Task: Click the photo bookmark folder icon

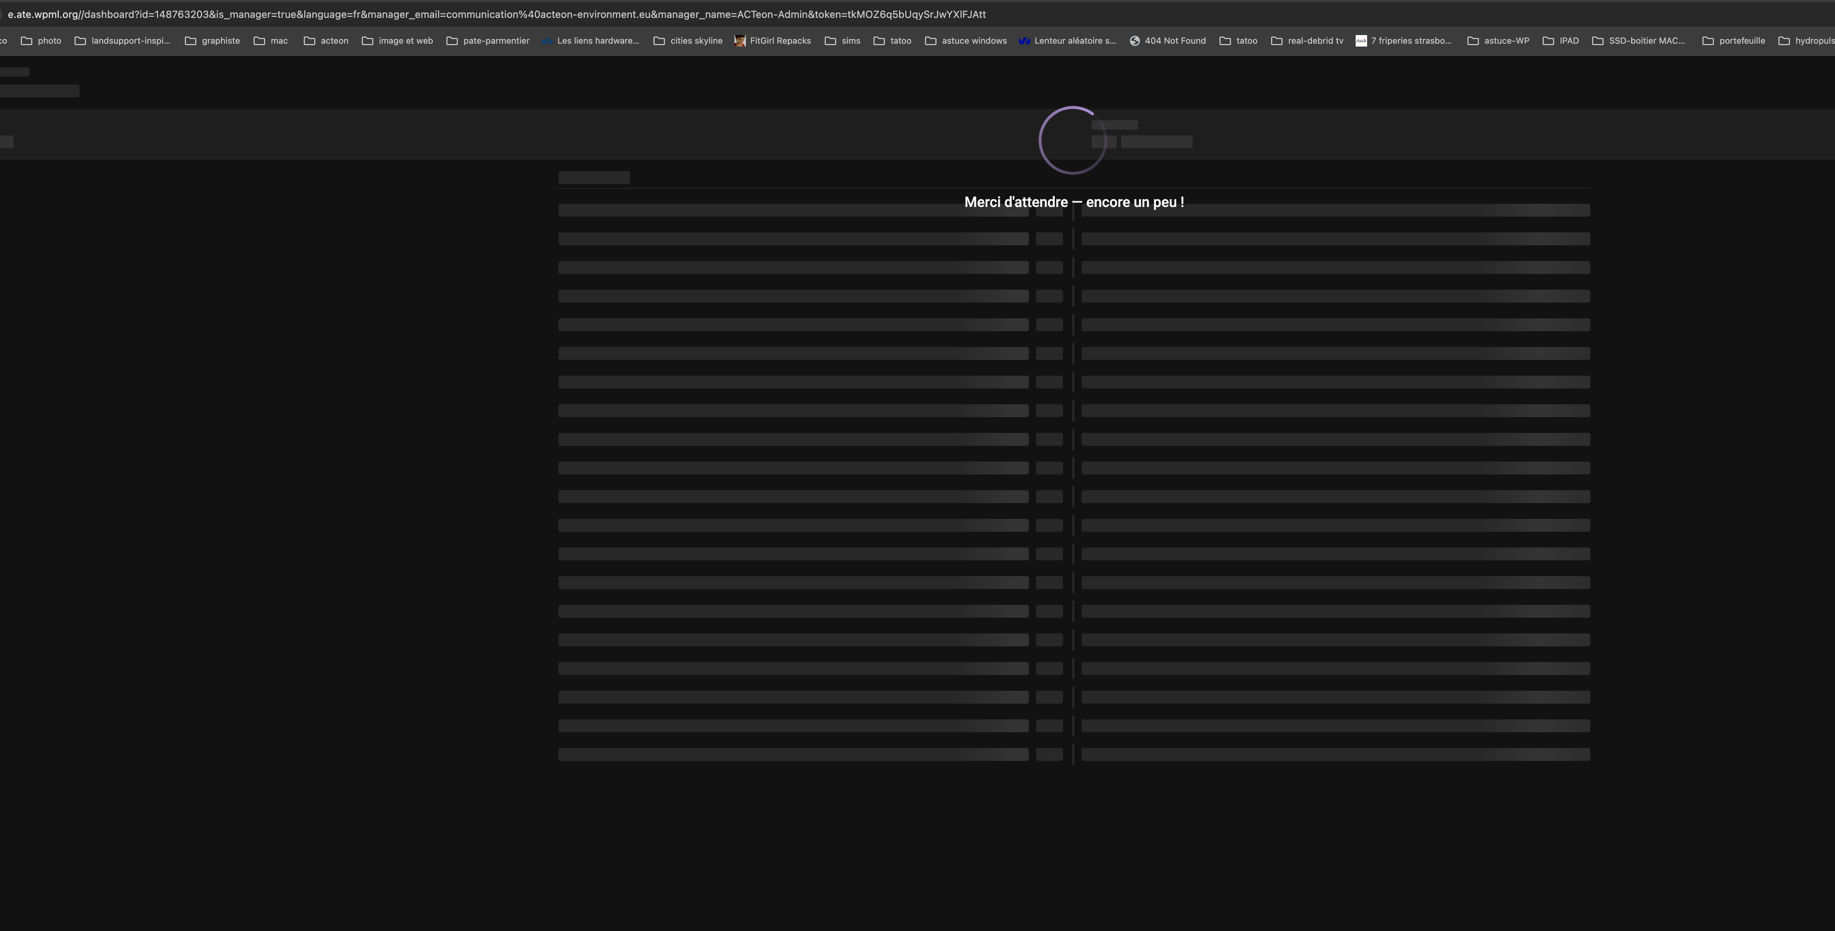Action: 27,40
